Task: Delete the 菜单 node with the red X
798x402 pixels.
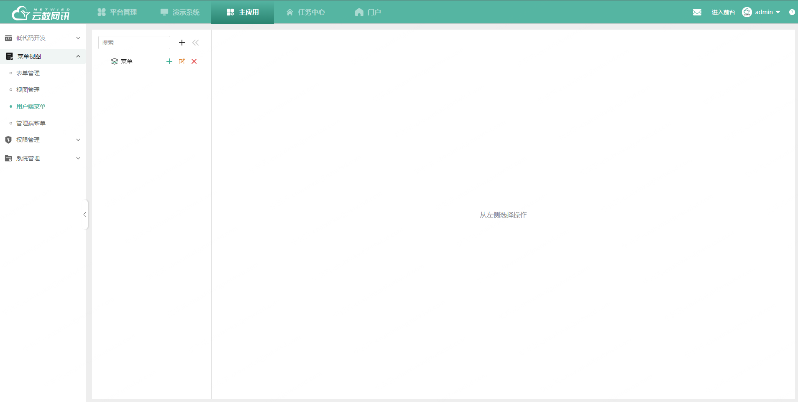Action: [x=194, y=61]
